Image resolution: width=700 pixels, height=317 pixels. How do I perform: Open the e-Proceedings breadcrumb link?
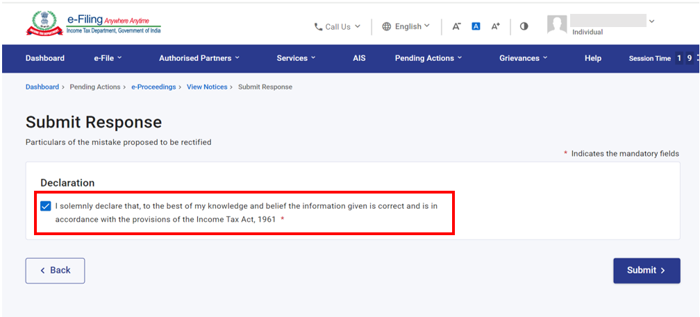pyautogui.click(x=153, y=87)
